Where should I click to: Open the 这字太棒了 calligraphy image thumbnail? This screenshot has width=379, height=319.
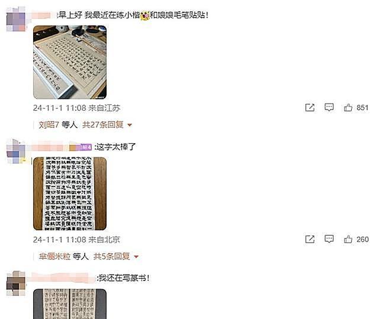pos(70,194)
